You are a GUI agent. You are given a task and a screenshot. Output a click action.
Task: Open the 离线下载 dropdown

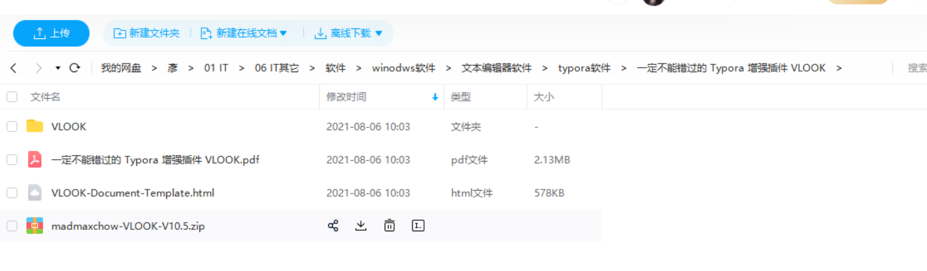pos(348,33)
